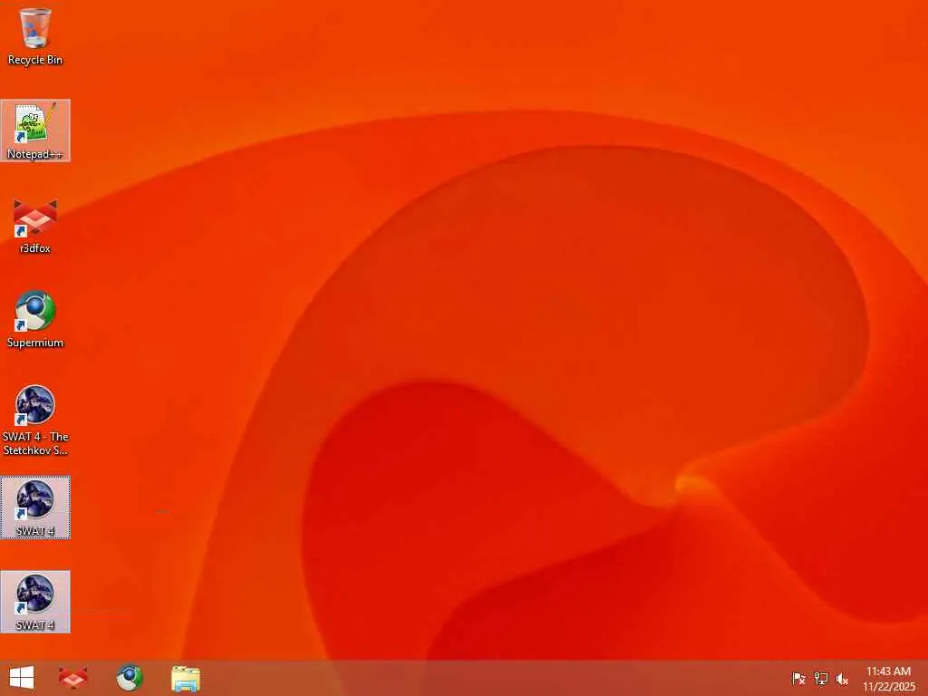Open the Windows Start button
Image resolution: width=928 pixels, height=696 pixels.
22,678
